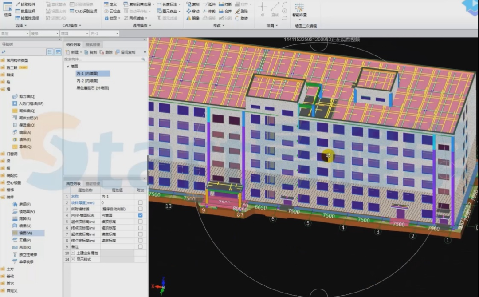Image resolution: width=479 pixels, height=297 pixels.
Task: Click the 层间复制 button
Action: coord(125,52)
